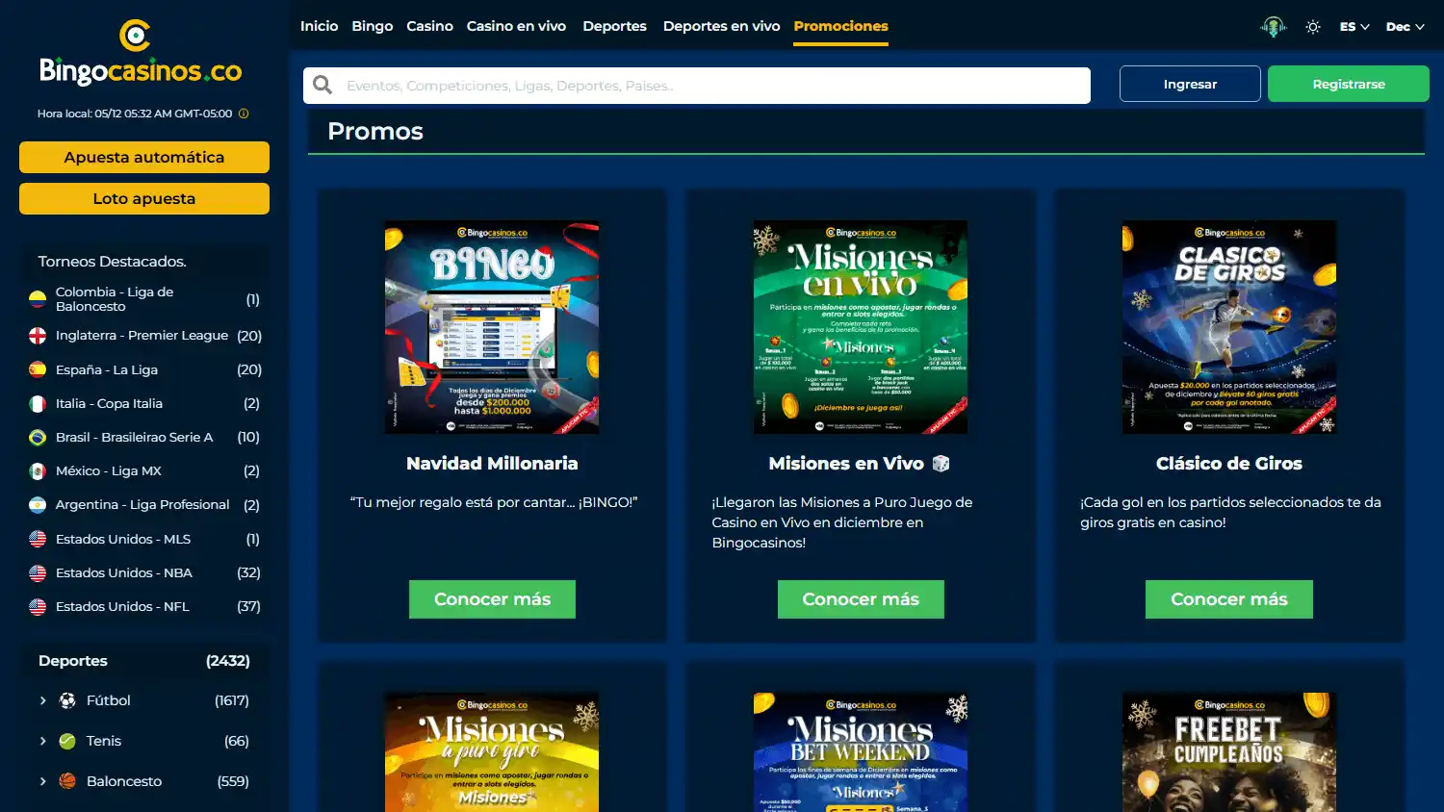Click the Clásico de Giros title

point(1229,464)
